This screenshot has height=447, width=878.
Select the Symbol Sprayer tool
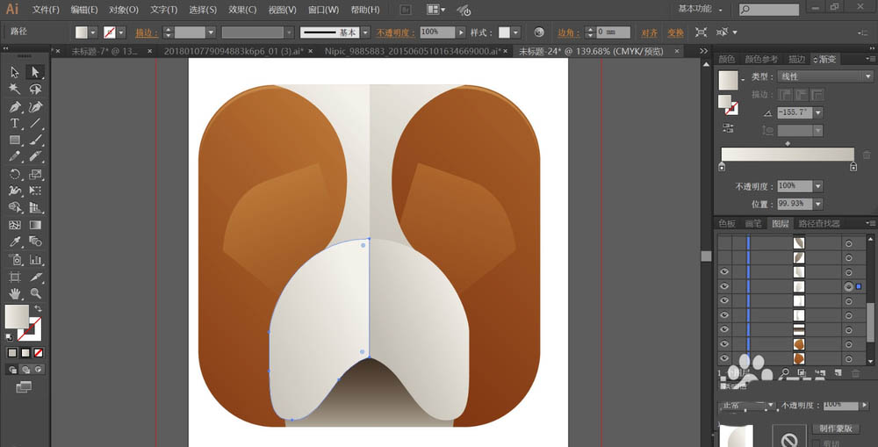(15, 259)
